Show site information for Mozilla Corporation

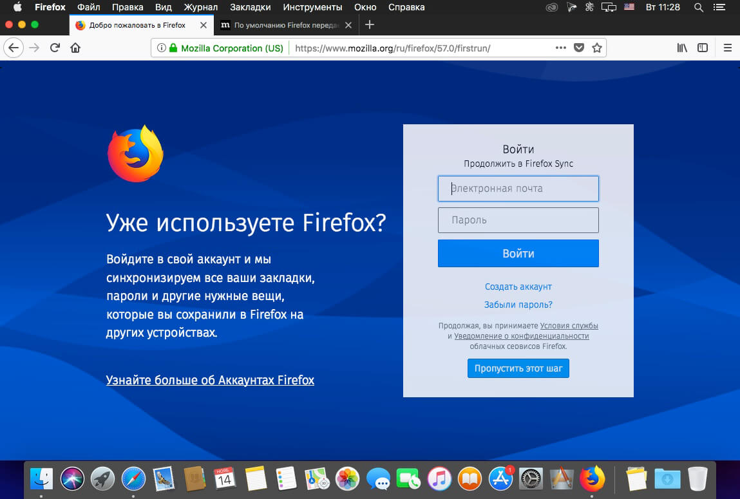(162, 48)
